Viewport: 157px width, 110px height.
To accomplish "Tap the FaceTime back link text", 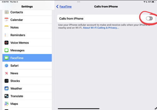I will point(65,6).
